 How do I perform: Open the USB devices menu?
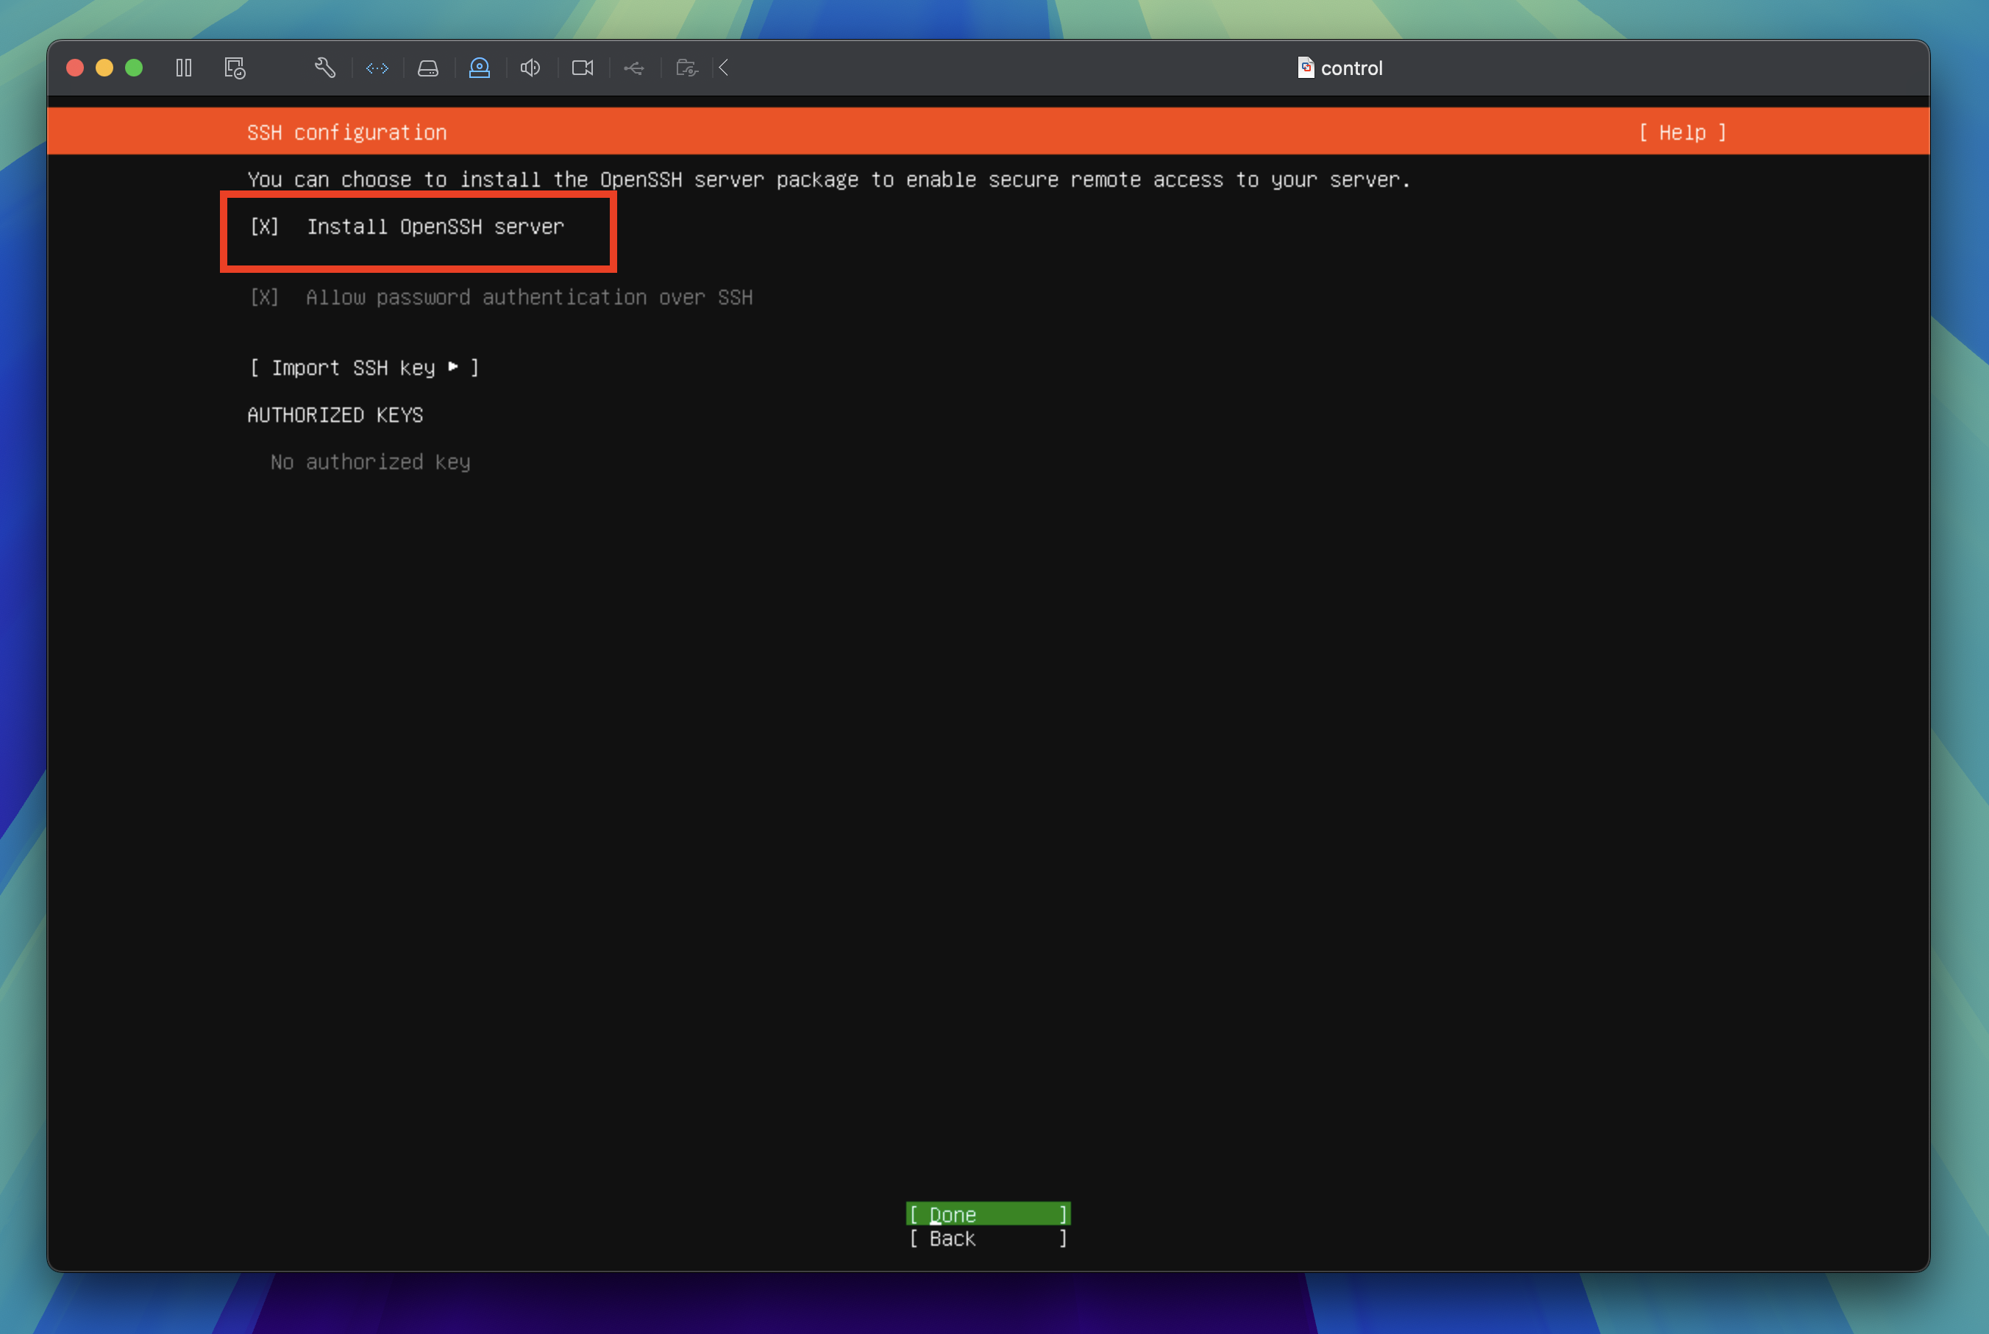[634, 68]
